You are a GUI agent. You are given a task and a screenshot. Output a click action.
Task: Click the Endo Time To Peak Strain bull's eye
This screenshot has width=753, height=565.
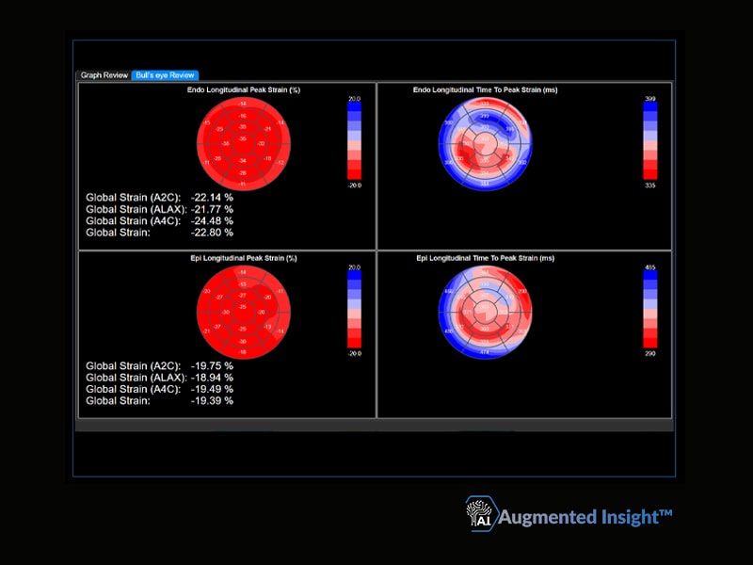coord(485,144)
